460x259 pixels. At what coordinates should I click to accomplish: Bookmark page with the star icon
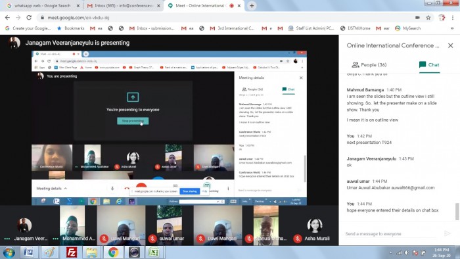(428, 18)
